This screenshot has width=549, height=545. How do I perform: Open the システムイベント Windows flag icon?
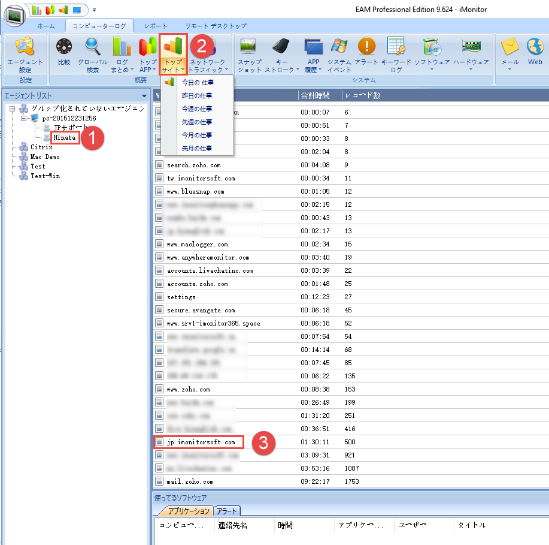point(339,54)
